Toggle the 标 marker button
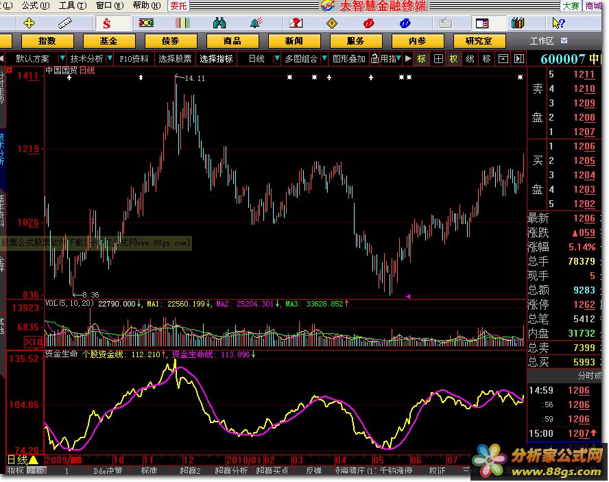Image resolution: width=609 pixels, height=482 pixels. (x=421, y=59)
